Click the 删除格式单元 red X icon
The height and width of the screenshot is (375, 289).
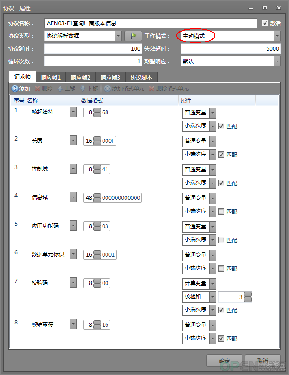(152, 89)
